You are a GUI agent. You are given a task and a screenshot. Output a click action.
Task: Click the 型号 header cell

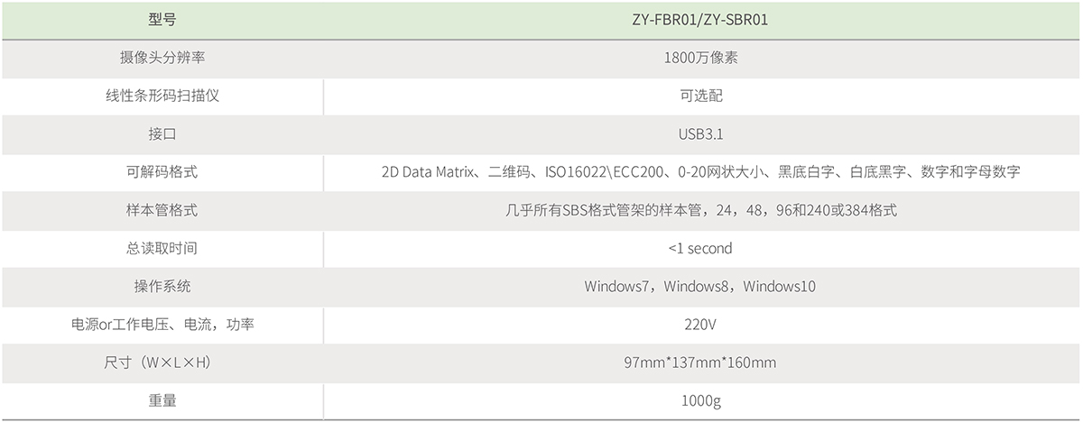coord(162,20)
